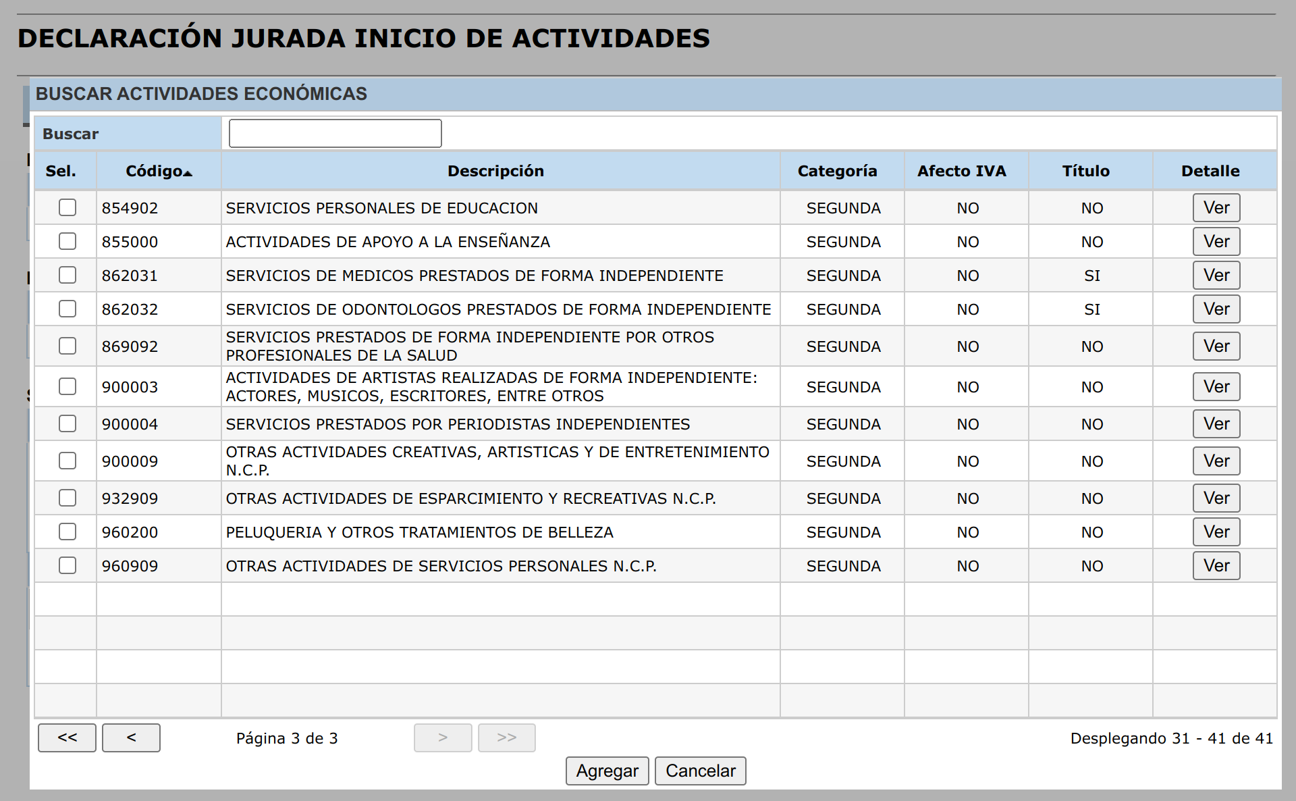
Task: Check the periodistas independientes row 900004
Action: (67, 423)
